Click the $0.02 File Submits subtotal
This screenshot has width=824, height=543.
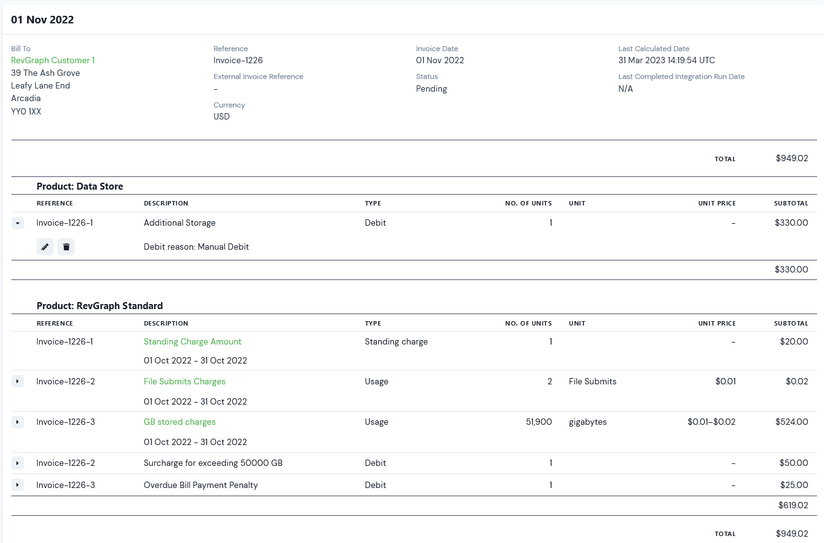coord(797,381)
